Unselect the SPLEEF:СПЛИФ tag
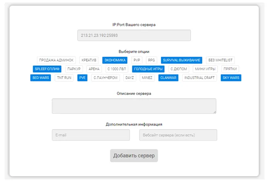This screenshot has width=267, height=184. coord(48,69)
